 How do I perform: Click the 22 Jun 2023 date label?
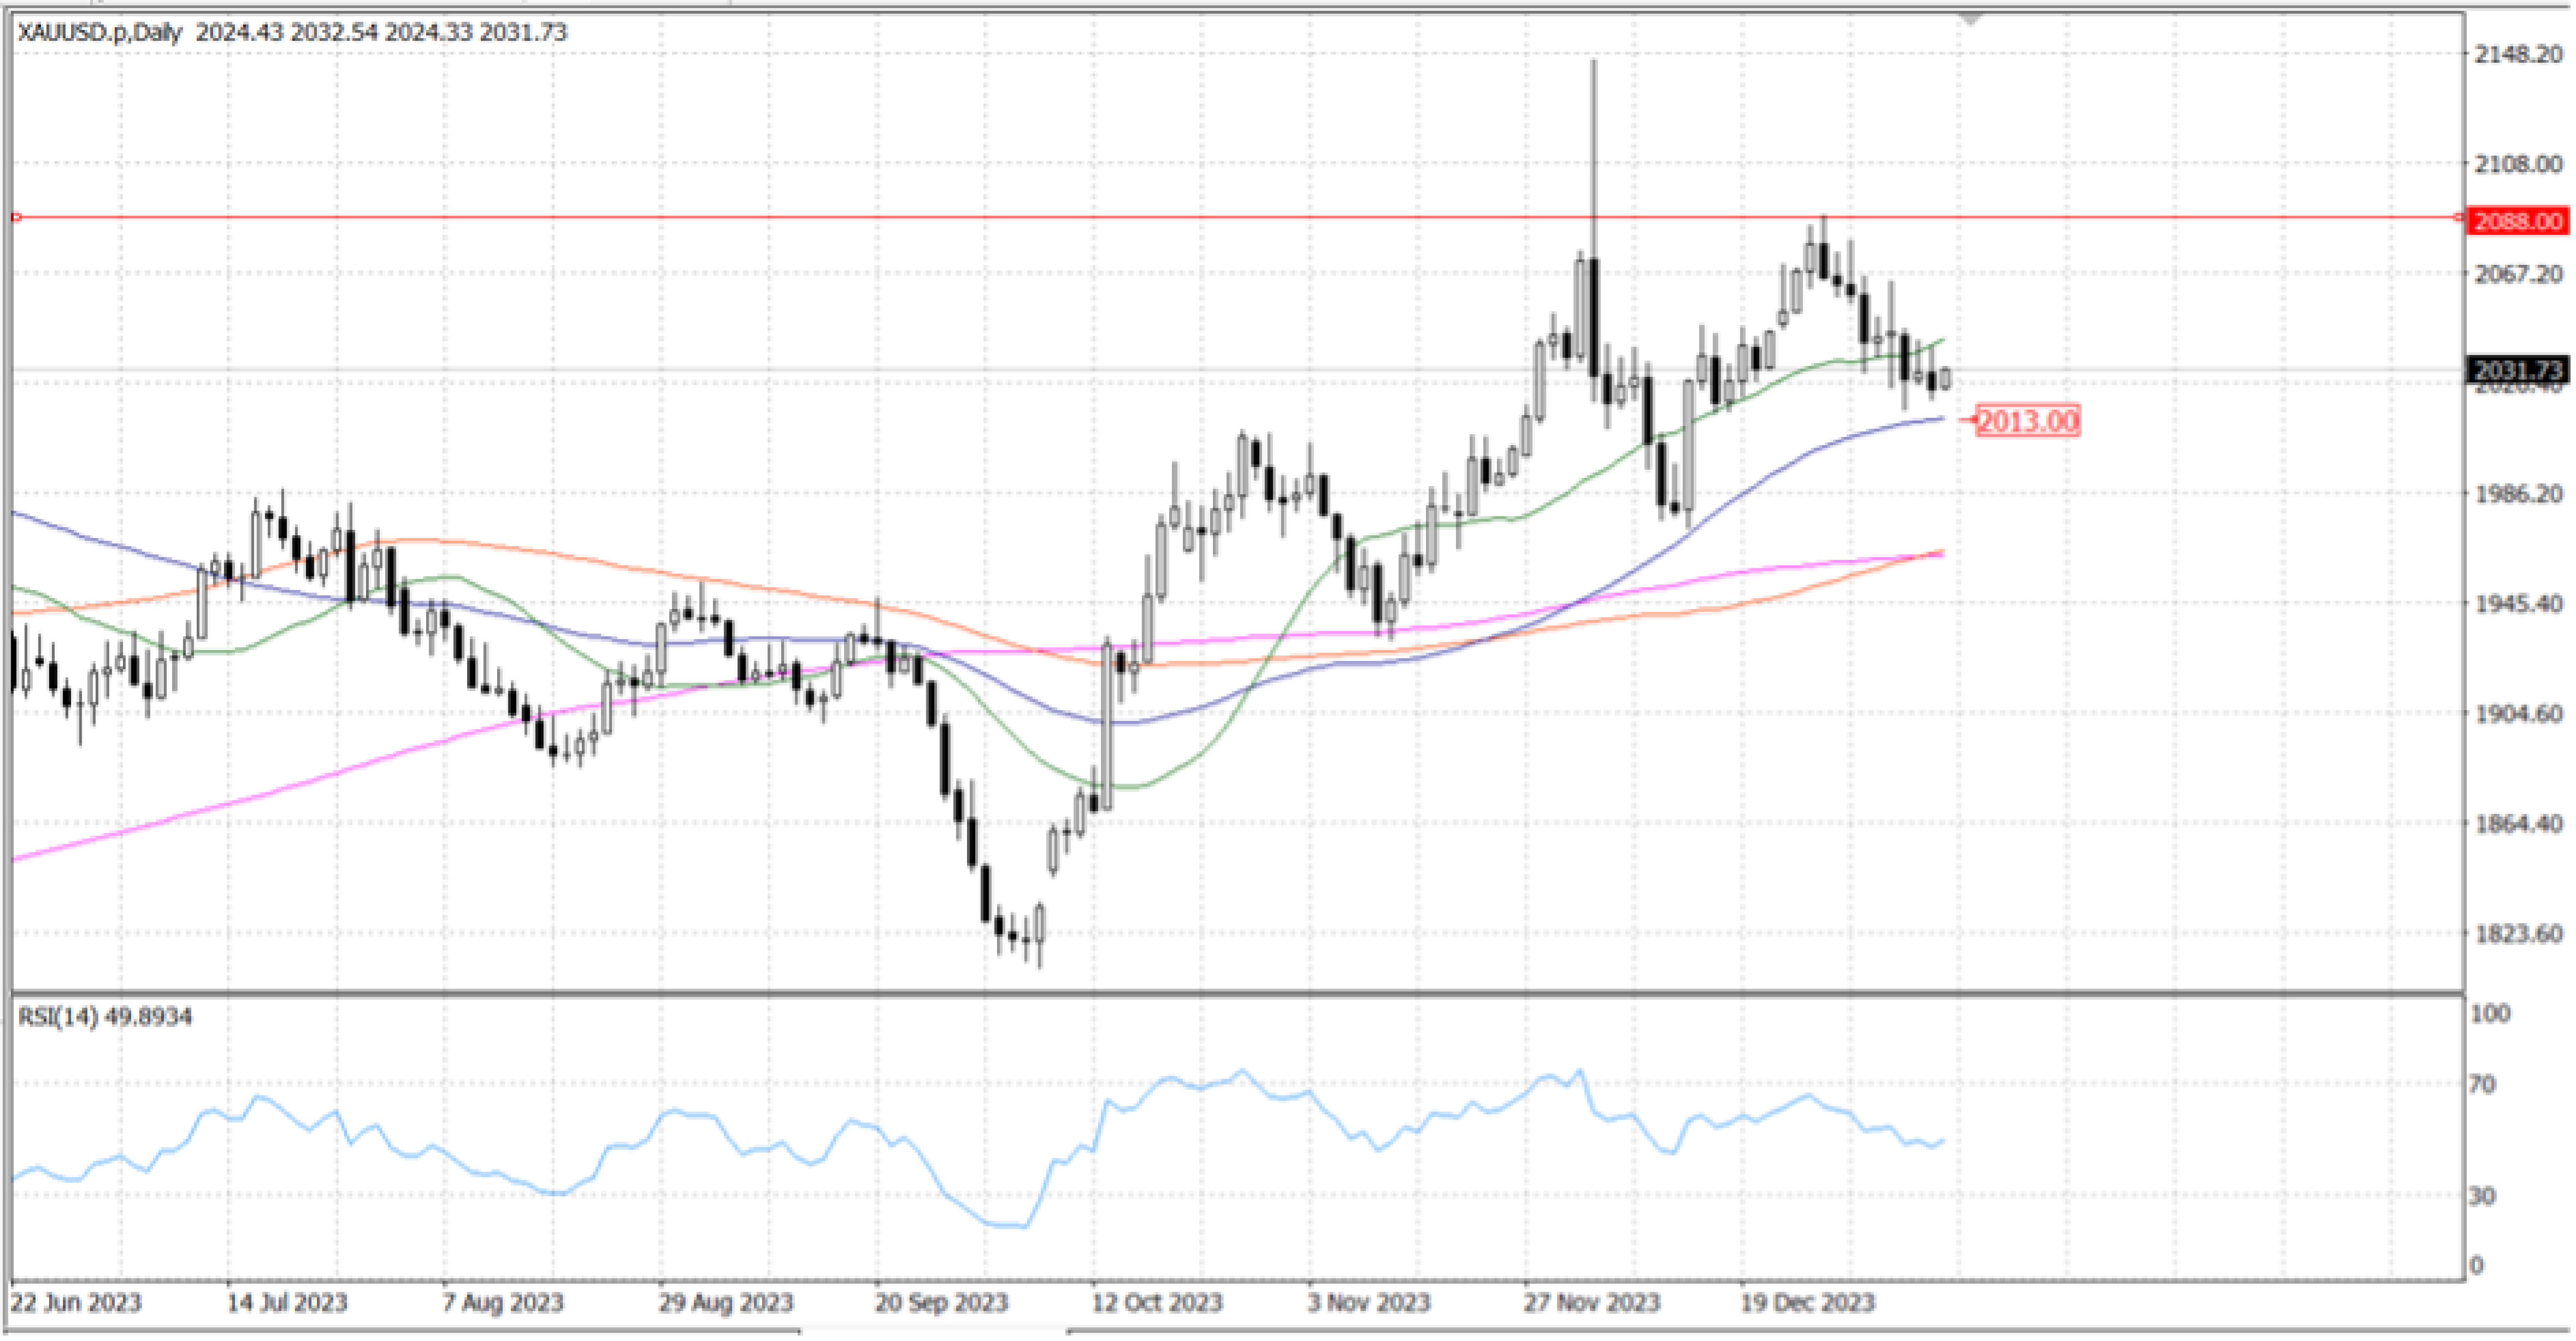pos(76,1303)
